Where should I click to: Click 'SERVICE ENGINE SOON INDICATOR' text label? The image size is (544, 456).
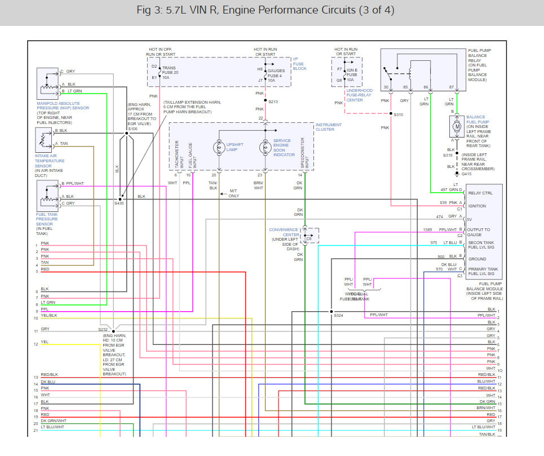tap(284, 148)
